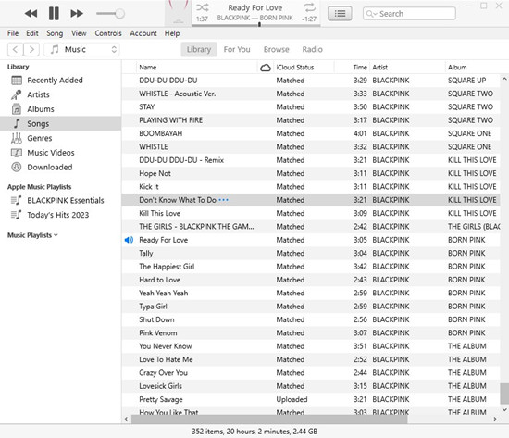Select the song Pink Venom

pos(311,333)
